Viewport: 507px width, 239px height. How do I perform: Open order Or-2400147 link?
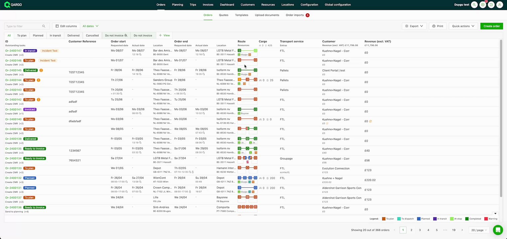tap(13, 51)
